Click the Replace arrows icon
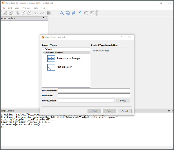Viewport: 174px width, 150px height. (73, 13)
